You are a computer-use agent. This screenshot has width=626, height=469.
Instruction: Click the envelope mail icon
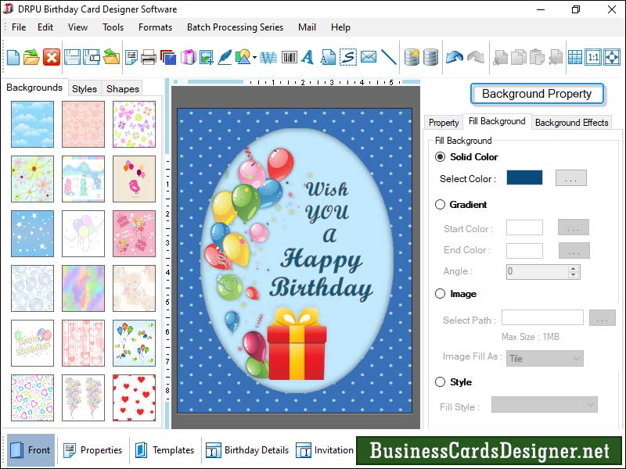pyautogui.click(x=368, y=57)
